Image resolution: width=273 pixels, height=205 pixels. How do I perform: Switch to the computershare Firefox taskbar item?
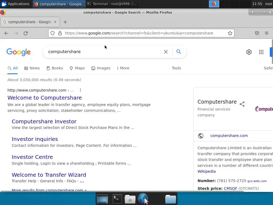coord(59,4)
